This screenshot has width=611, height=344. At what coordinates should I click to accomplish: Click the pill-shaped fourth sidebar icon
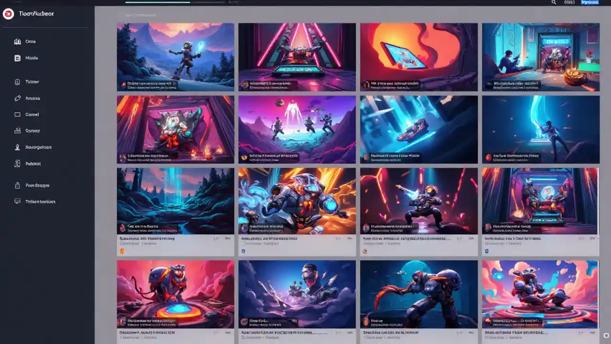pyautogui.click(x=18, y=98)
